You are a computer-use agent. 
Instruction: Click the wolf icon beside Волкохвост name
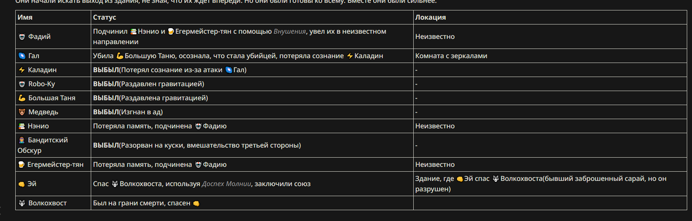click(22, 203)
